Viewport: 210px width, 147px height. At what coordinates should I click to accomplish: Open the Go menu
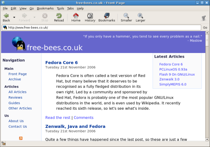32,8
